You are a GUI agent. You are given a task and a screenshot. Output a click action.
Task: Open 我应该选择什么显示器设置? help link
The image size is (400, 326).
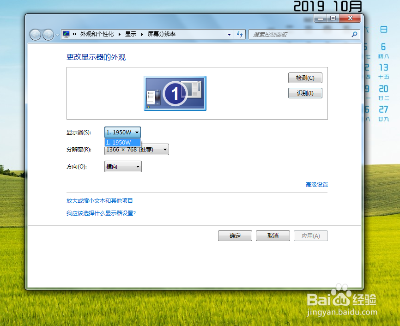tap(101, 213)
